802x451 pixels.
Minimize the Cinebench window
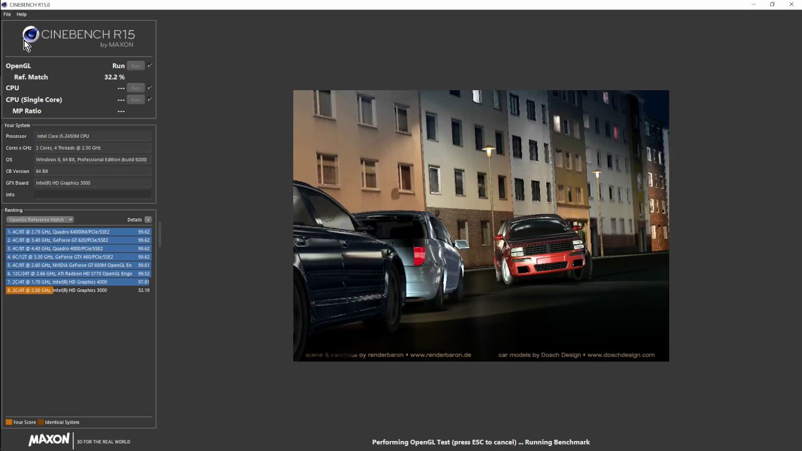(x=753, y=4)
